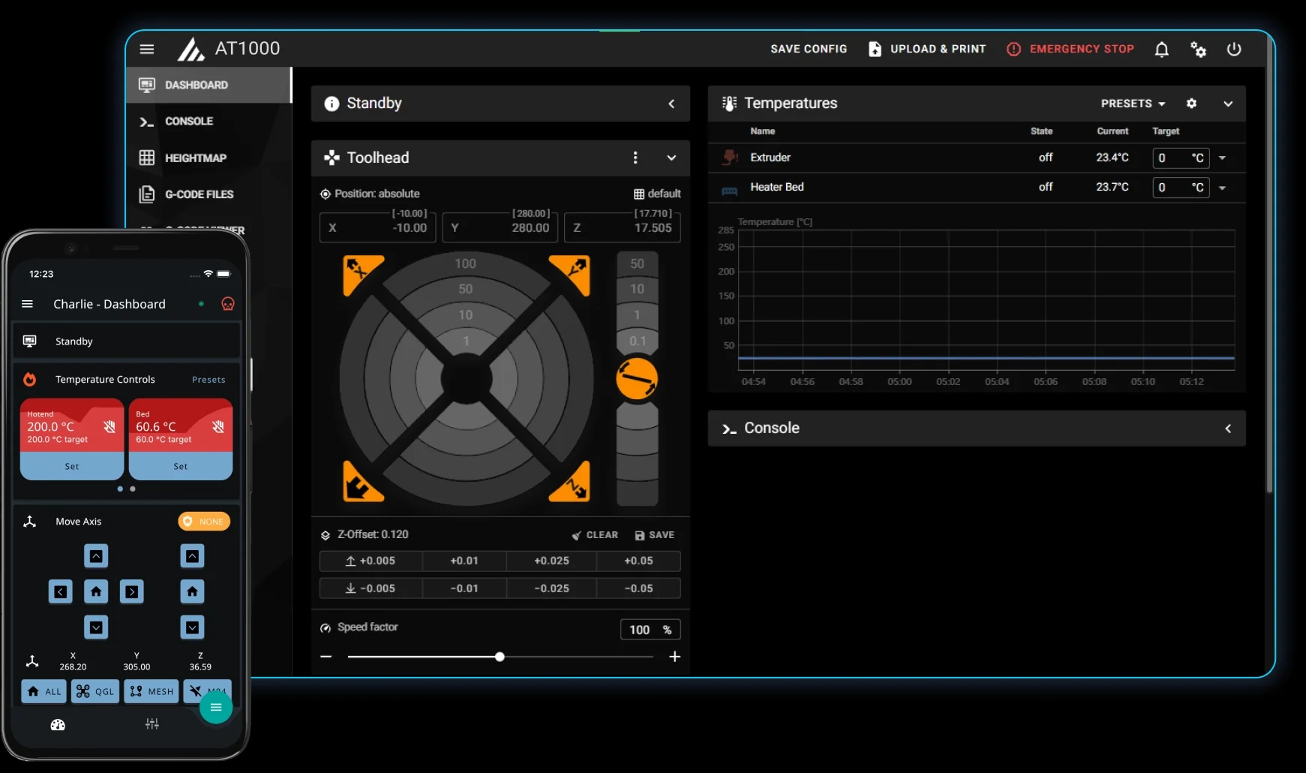Turn off Hotend heater on phone card
Screen dimensions: 1306x773
[x=110, y=426]
